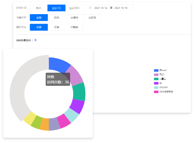
Task: Click the pink-lilac donut chart segment
Action: [75, 76]
